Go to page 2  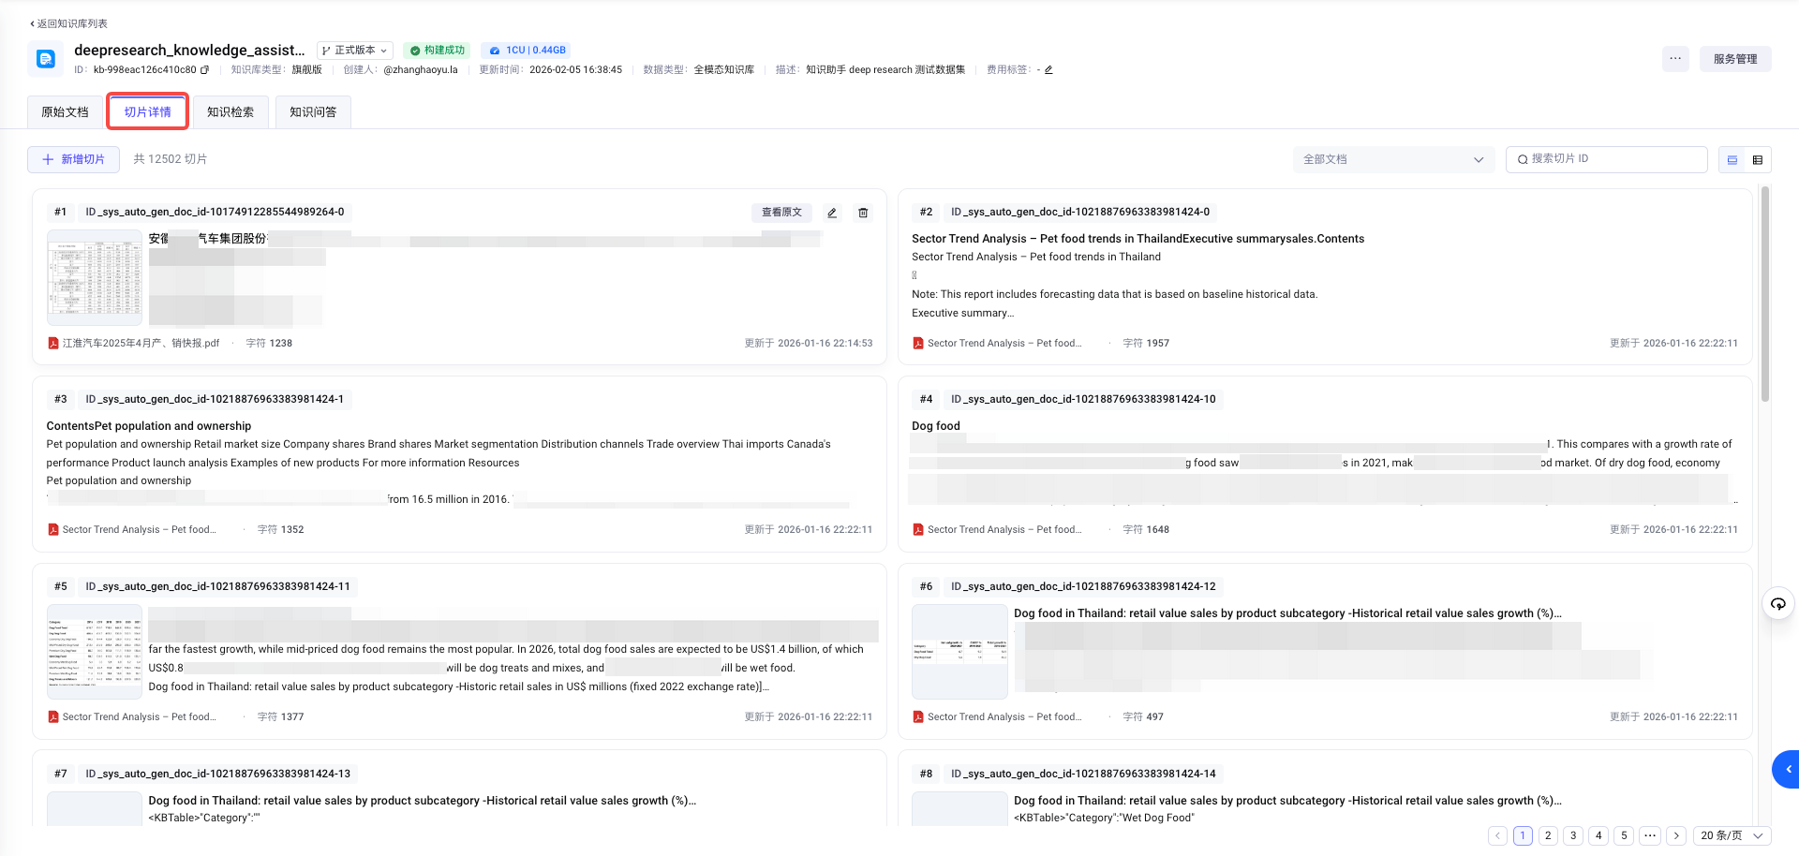click(x=1549, y=835)
